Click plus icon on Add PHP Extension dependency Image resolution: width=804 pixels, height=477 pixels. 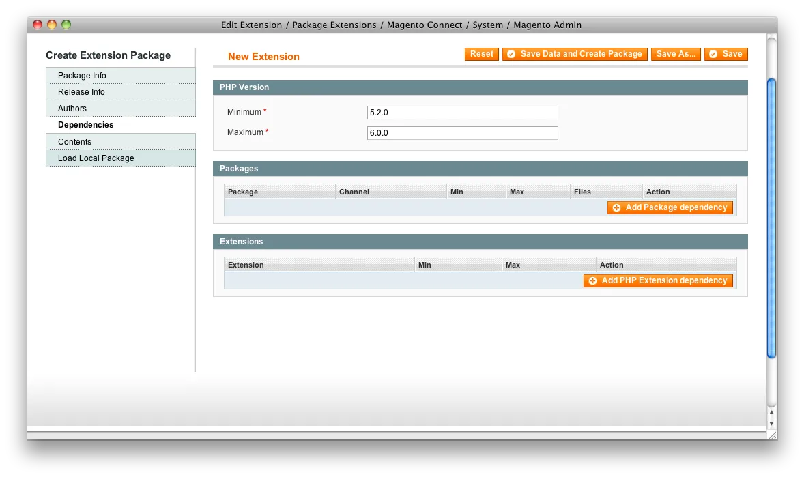[x=592, y=280]
